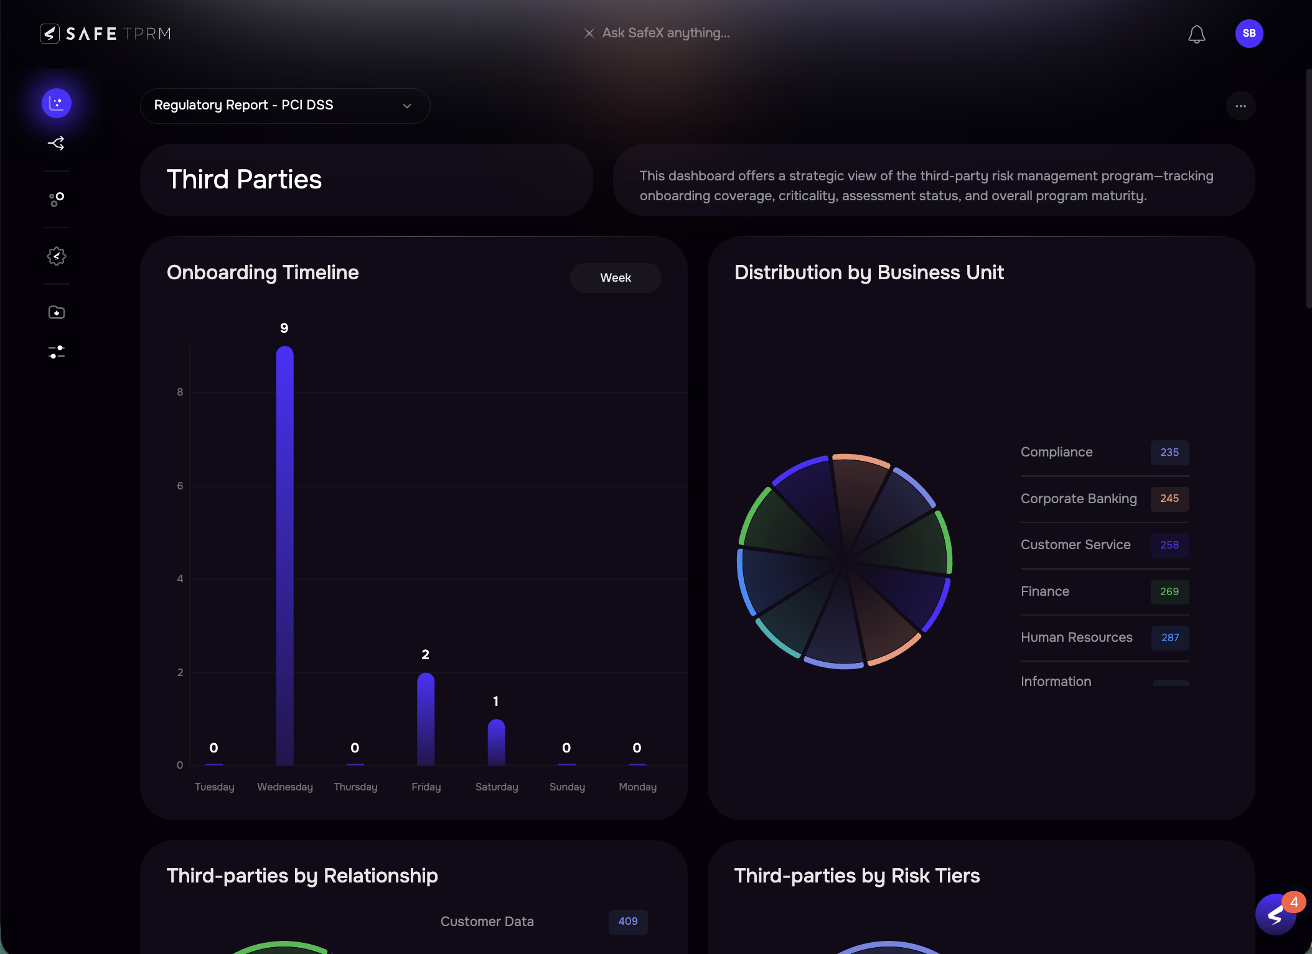
Task: Click the Ask SafeX anything search field
Action: point(665,33)
